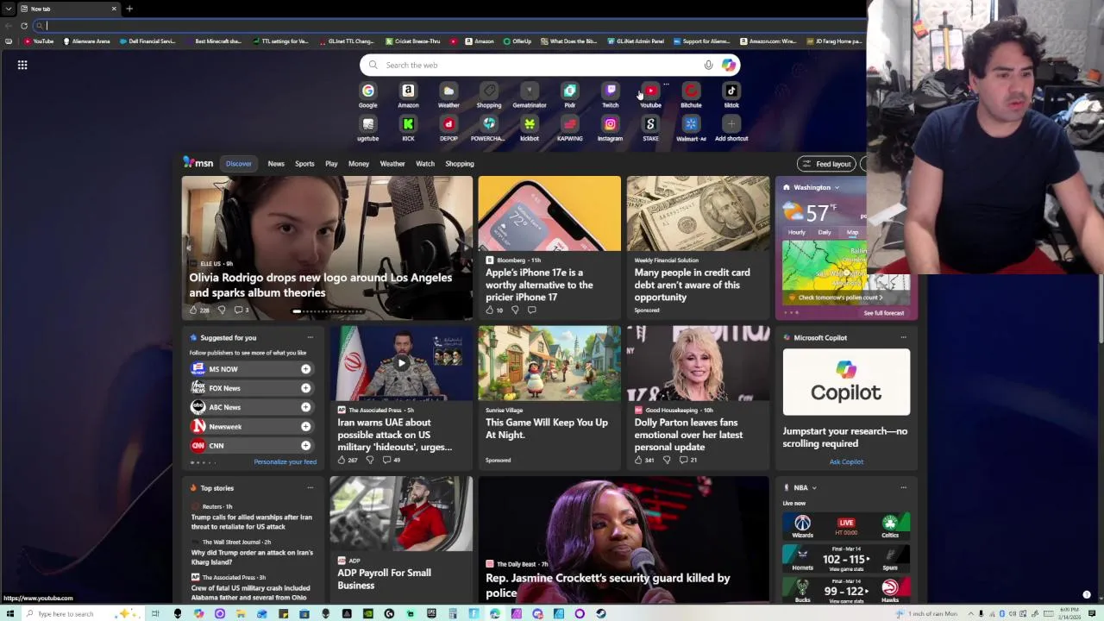Follow CNN with plus button

click(x=305, y=446)
